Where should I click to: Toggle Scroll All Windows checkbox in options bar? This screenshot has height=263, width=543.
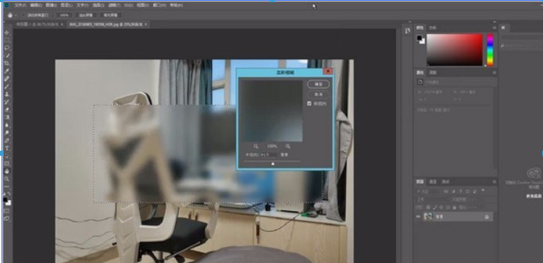tap(23, 15)
